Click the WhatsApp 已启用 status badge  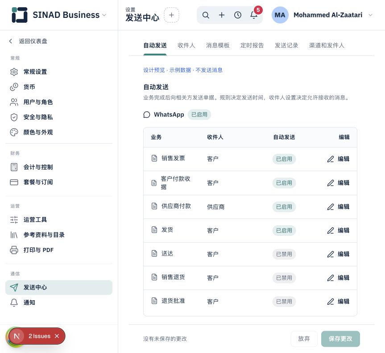point(199,115)
